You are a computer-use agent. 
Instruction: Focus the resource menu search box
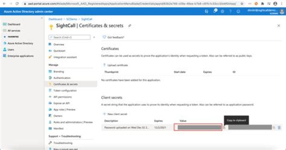click(69, 37)
